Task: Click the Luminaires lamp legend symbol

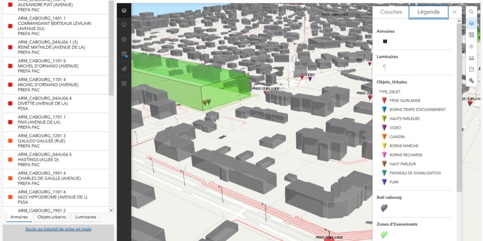Action: point(384,67)
